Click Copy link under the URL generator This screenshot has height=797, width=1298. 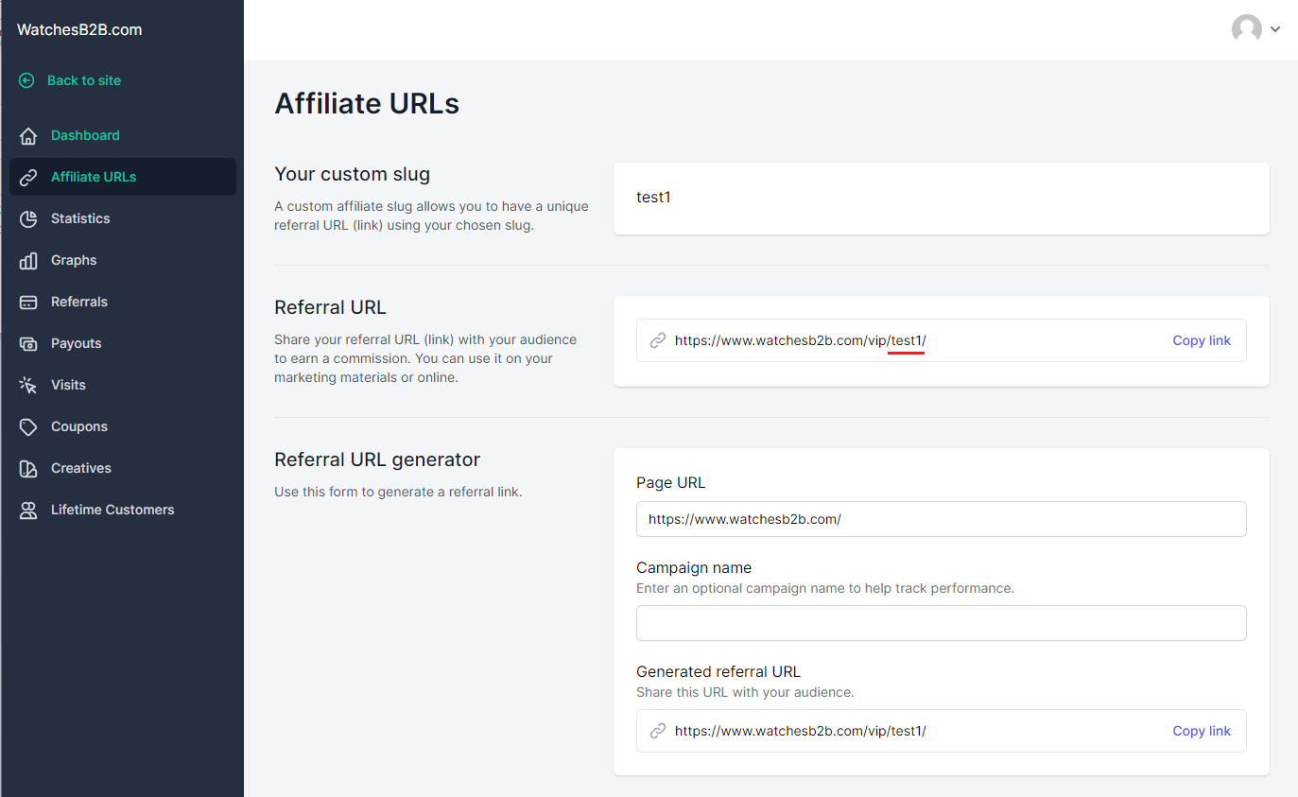(x=1202, y=730)
